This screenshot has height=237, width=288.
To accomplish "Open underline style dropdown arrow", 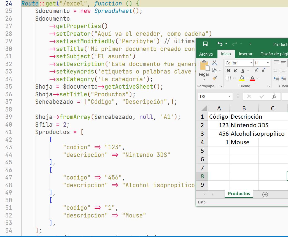I will (x=248, y=70).
